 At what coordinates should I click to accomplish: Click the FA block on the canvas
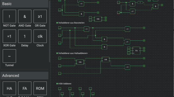tap(136, 51)
